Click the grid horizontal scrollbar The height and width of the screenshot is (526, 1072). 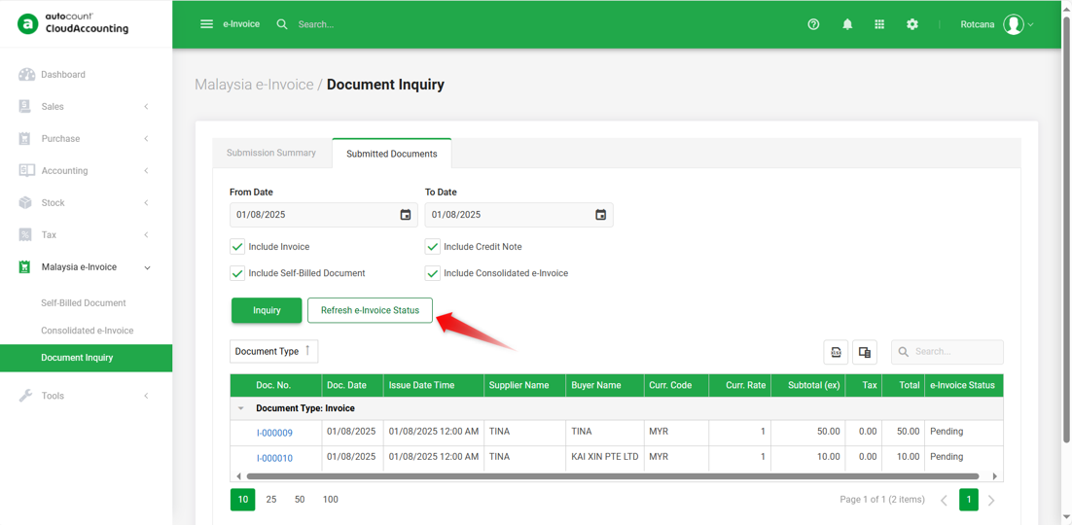click(613, 475)
